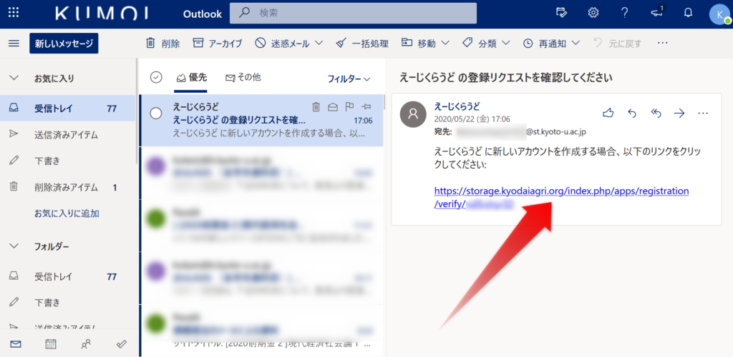Image resolution: width=733 pixels, height=357 pixels.
Task: Expand the 移動 dropdown menu
Action: [425, 44]
